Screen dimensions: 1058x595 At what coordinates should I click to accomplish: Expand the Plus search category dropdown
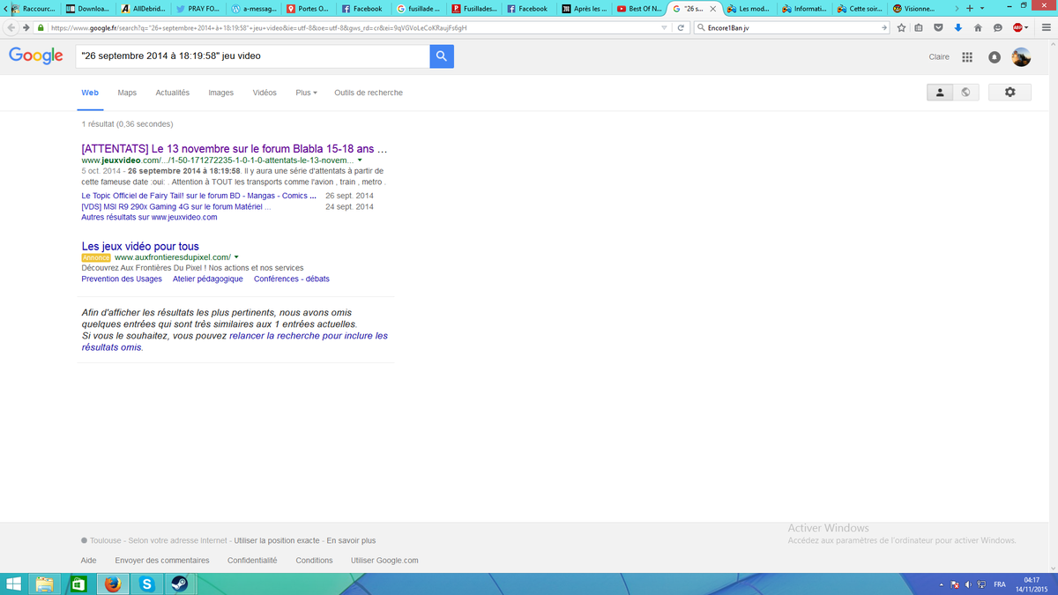coord(306,93)
